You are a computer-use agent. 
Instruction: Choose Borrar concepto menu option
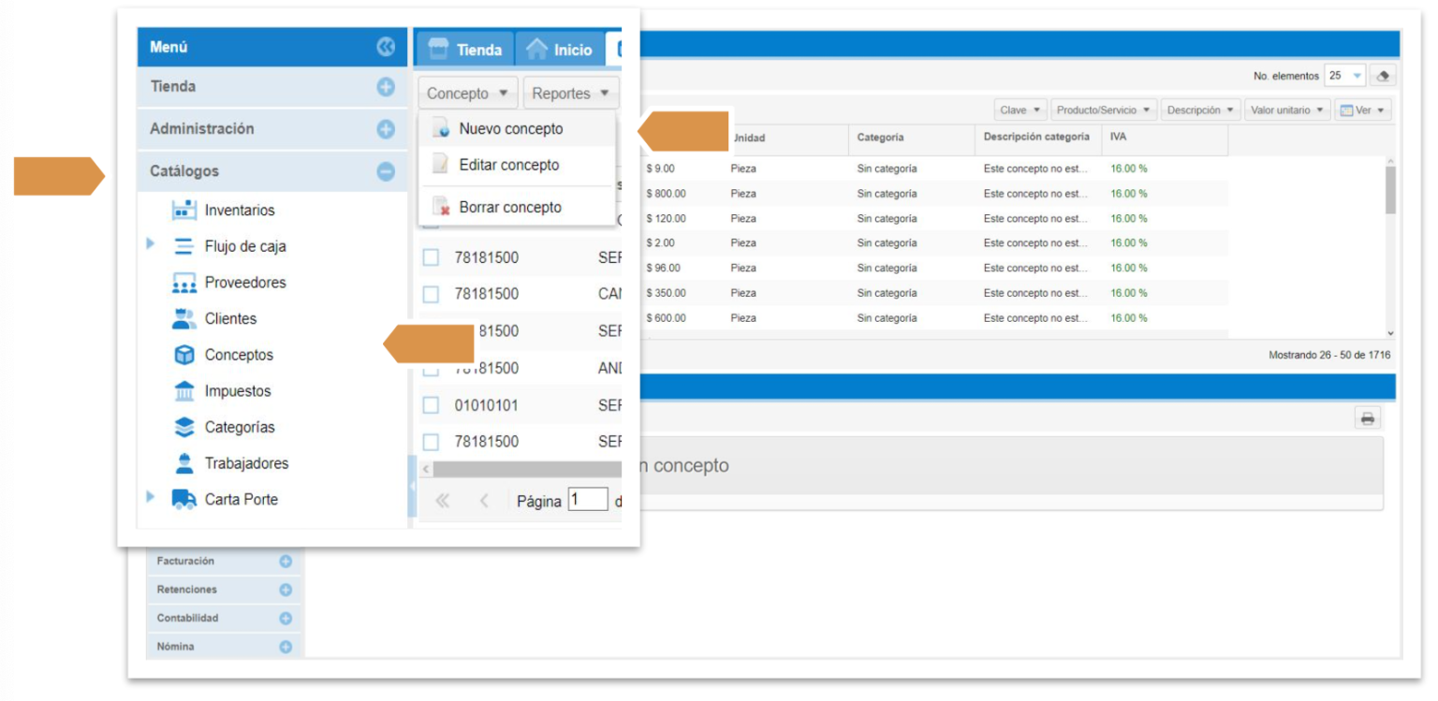[509, 208]
